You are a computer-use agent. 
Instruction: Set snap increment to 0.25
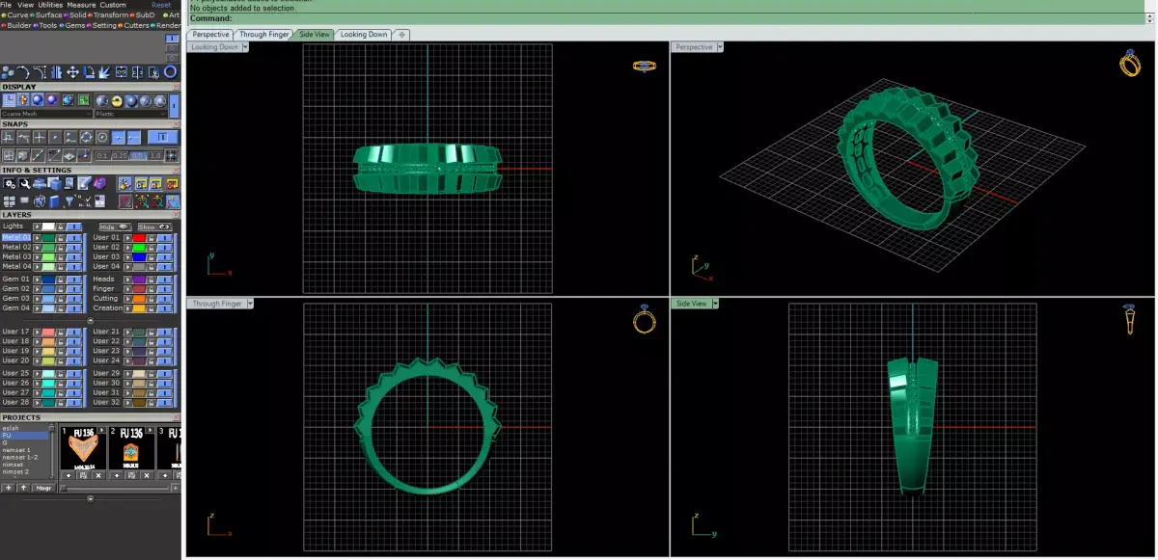(x=120, y=156)
